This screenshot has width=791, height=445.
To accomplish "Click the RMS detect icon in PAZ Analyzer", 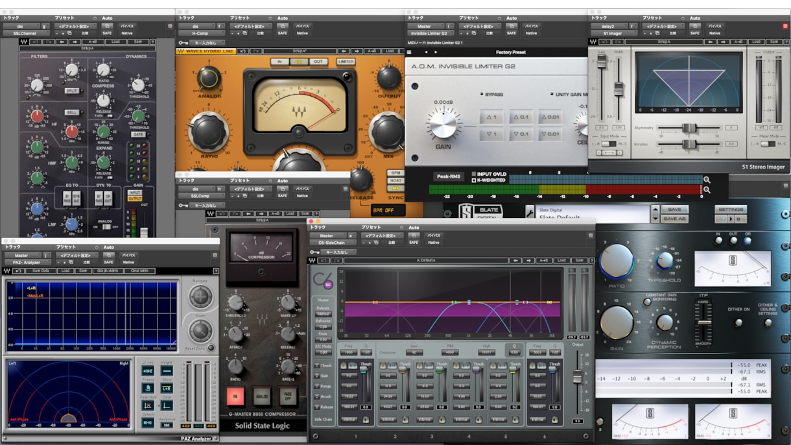I will 148,423.
